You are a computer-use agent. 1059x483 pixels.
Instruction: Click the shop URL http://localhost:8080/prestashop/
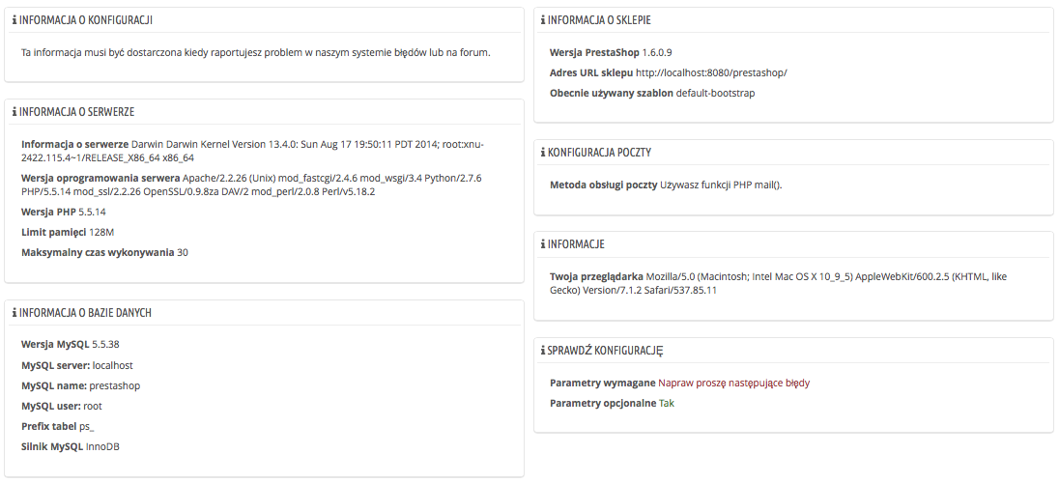coord(711,72)
